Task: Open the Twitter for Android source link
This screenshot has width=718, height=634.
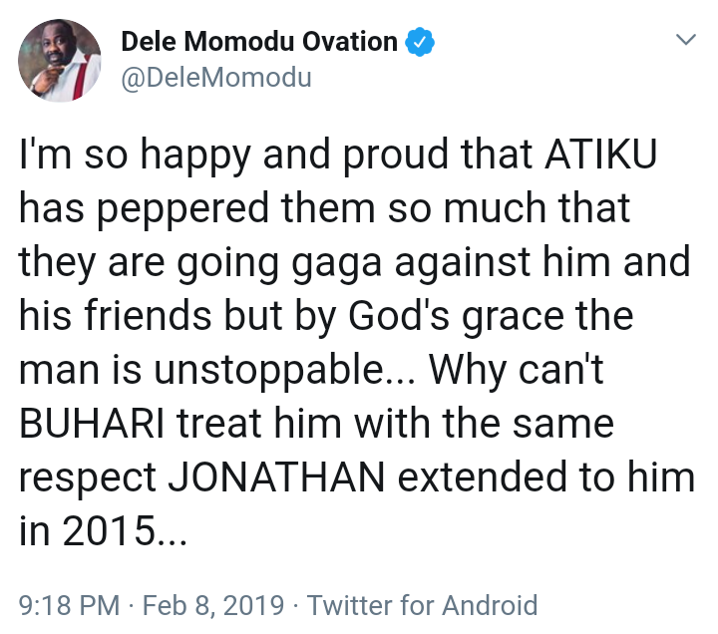Action: pos(423,604)
